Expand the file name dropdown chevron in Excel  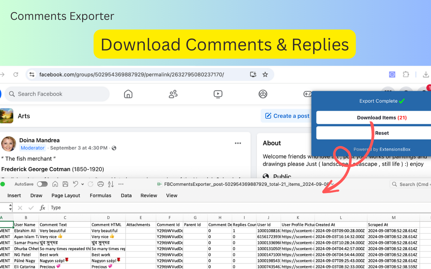pyautogui.click(x=332, y=184)
